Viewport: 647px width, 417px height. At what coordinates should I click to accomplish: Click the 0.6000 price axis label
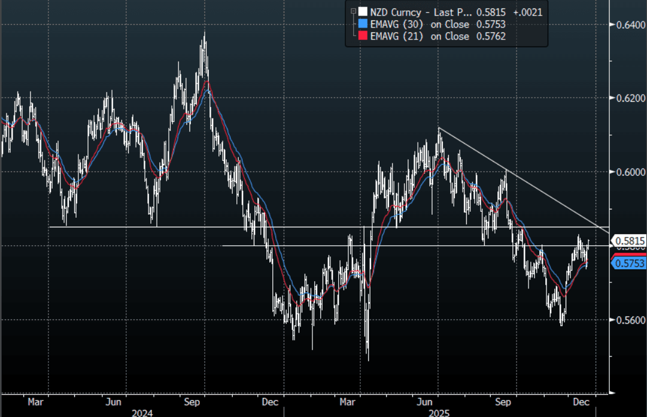click(x=630, y=172)
